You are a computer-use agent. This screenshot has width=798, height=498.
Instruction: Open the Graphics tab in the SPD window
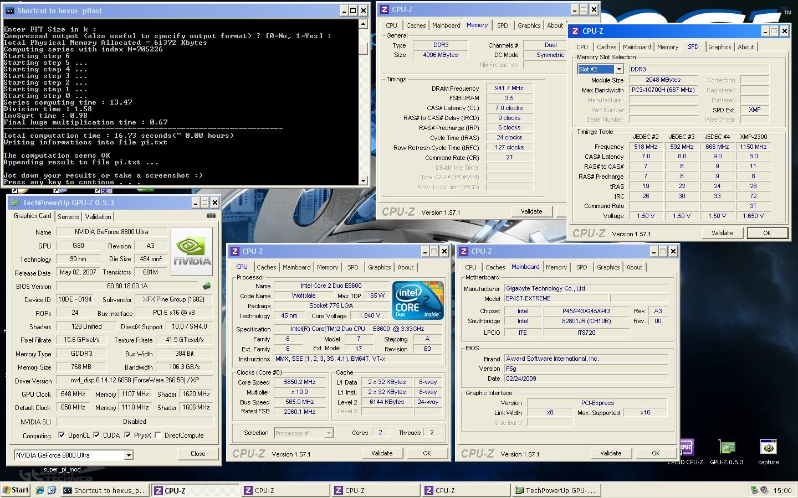[x=719, y=47]
